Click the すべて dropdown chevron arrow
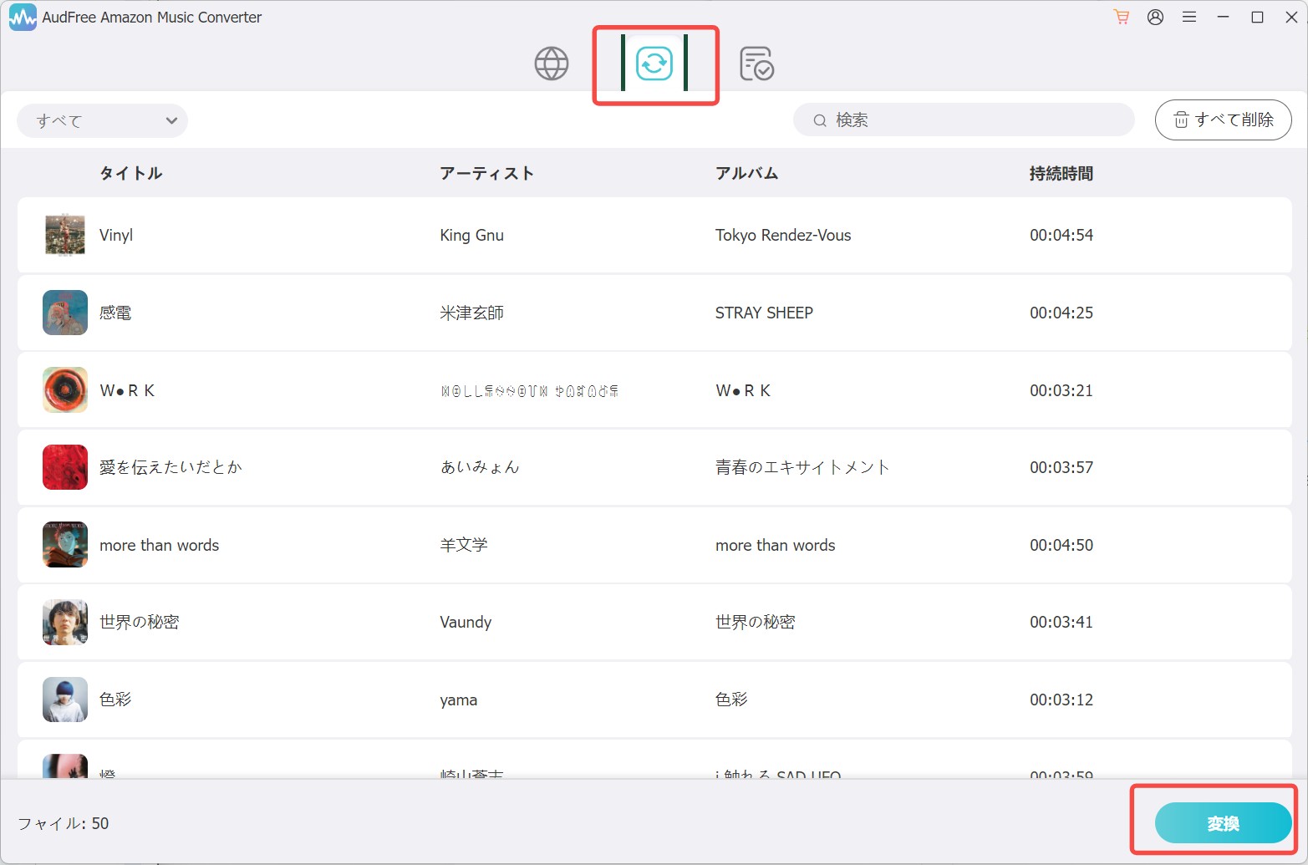The height and width of the screenshot is (865, 1308). click(171, 120)
